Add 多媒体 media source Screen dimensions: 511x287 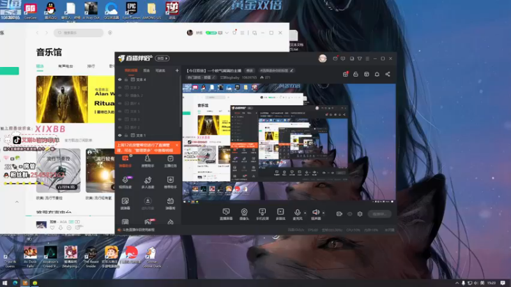coord(280,214)
